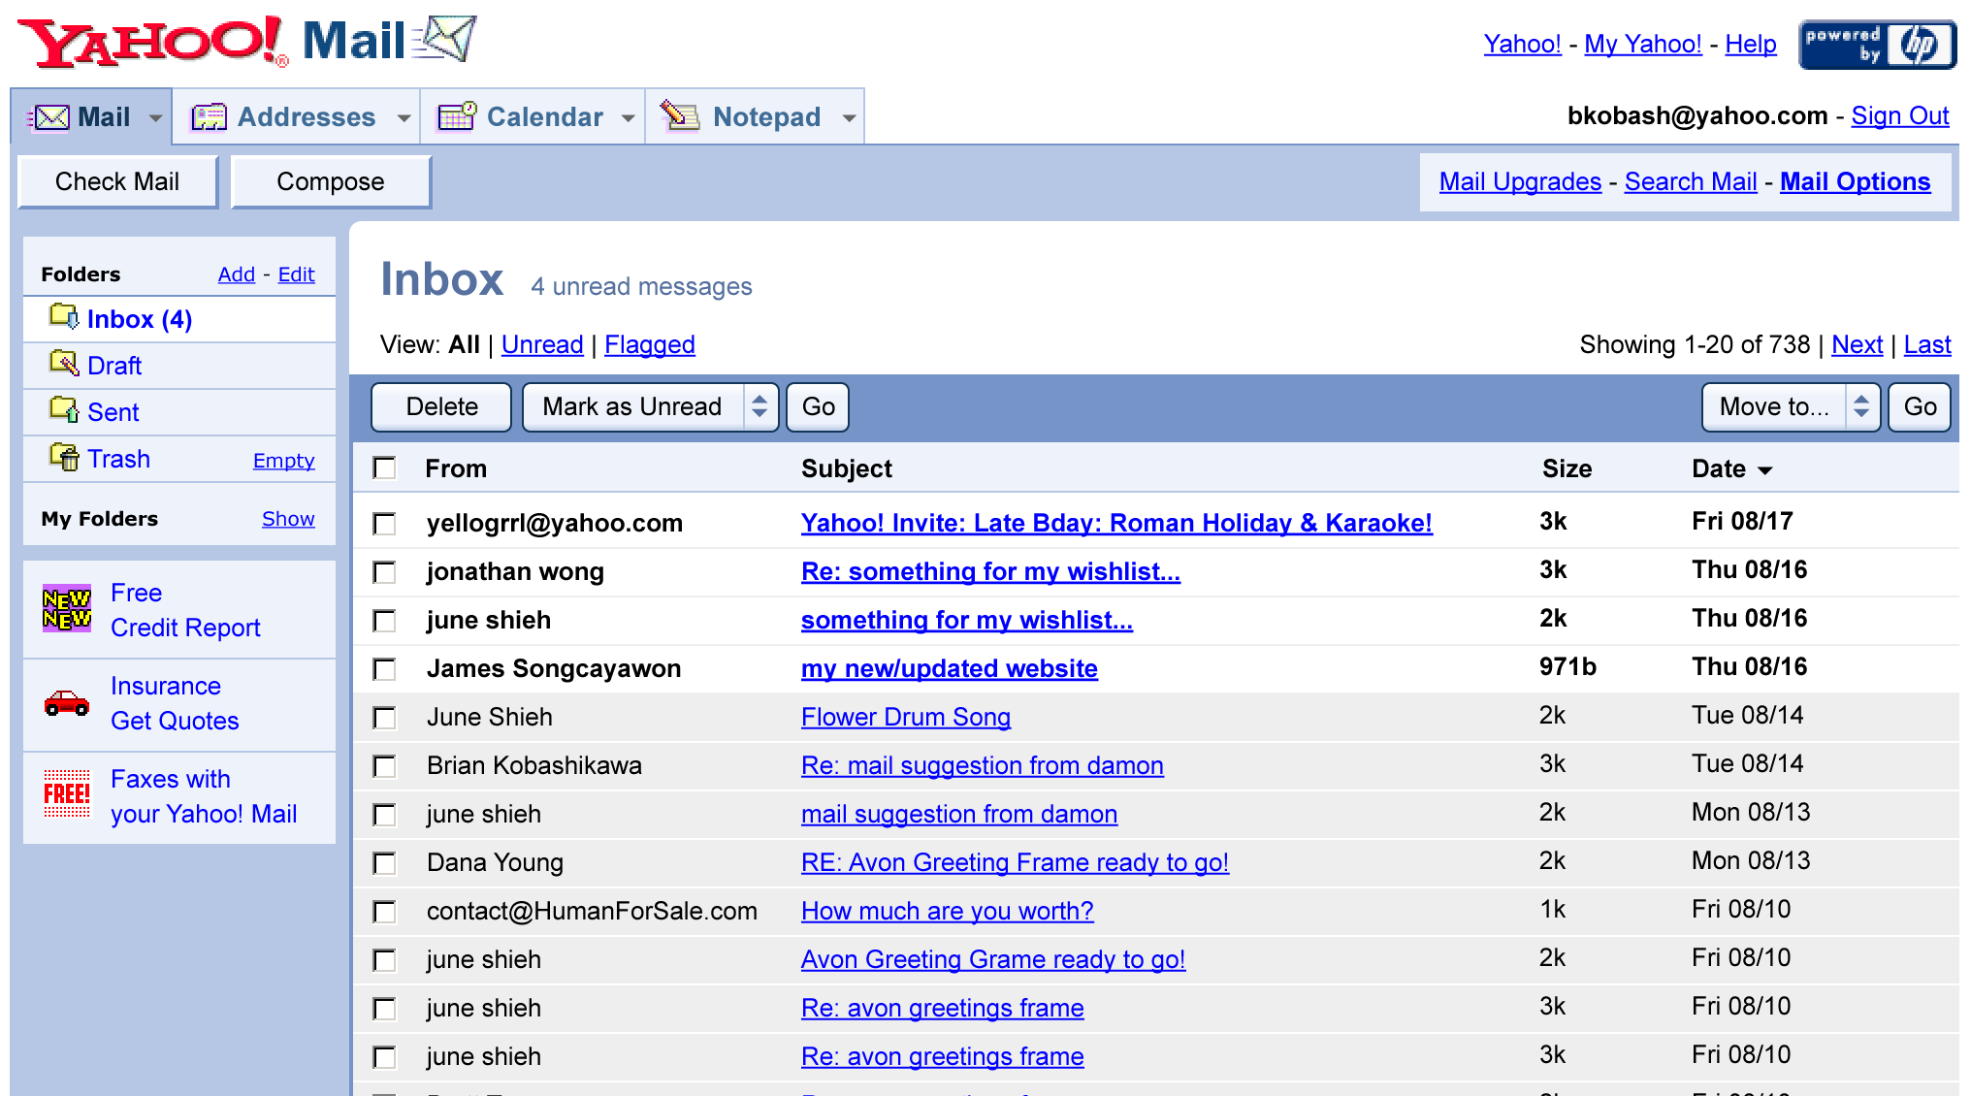Screen dimensions: 1971x1096
Task: Click the Check Mail button
Action: [x=117, y=181]
